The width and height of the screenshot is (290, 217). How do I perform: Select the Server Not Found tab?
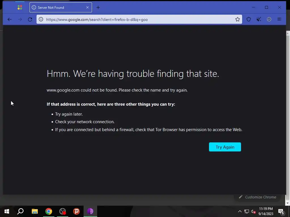click(x=61, y=7)
